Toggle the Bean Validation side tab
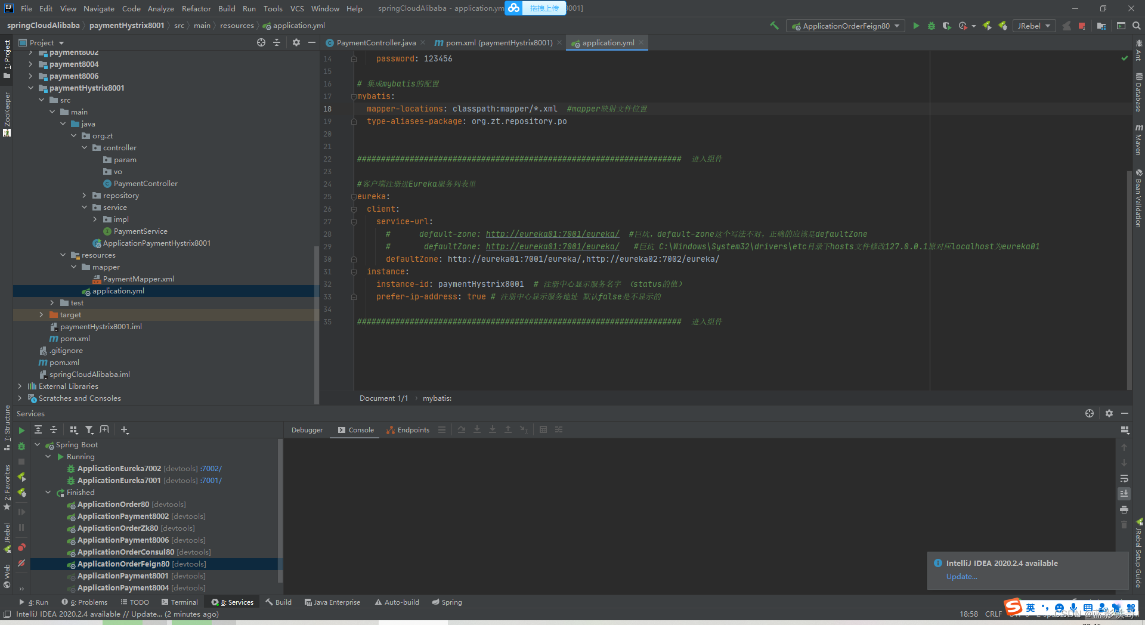This screenshot has height=625, width=1145. point(1138,198)
